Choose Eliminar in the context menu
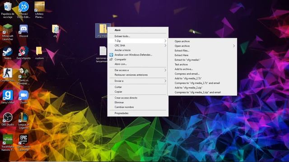This screenshot has width=289, height=162. click(x=138, y=102)
